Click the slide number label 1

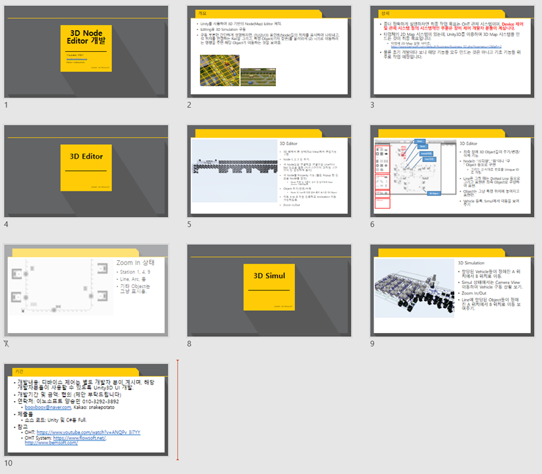point(6,105)
